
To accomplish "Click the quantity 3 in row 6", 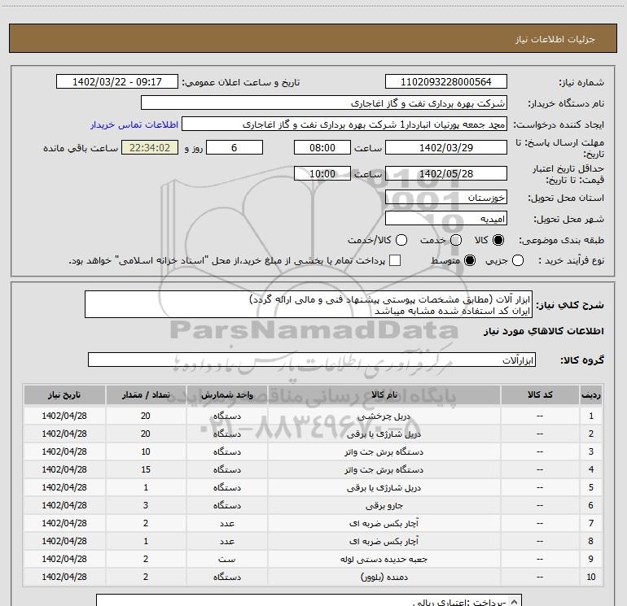I will (146, 505).
